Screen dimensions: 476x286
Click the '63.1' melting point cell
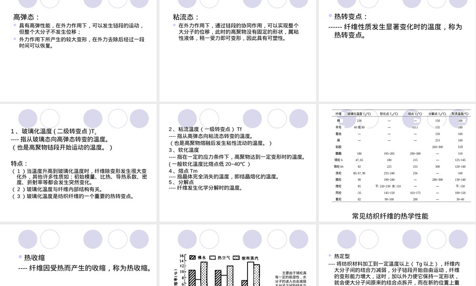415,127
